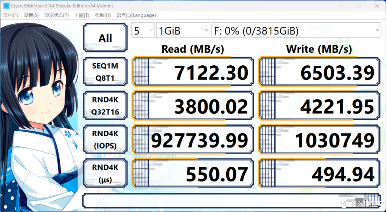
Task: Open the 语言(L)(Language) menu
Action: coord(136,15)
